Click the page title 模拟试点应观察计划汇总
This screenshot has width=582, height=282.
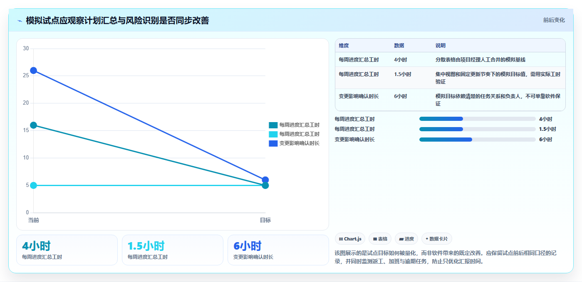(117, 20)
